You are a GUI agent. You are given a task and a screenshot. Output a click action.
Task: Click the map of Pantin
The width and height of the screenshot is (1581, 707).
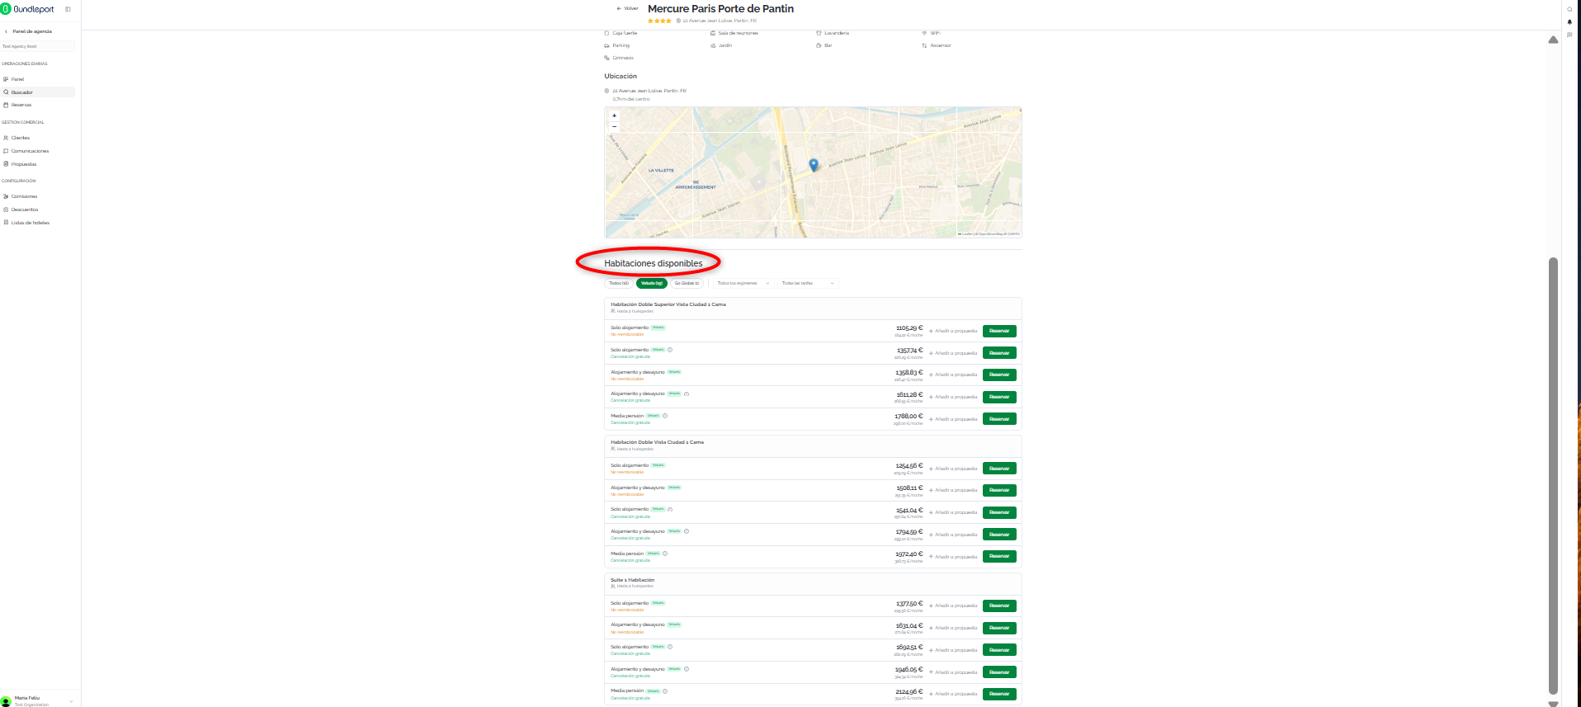[813, 172]
